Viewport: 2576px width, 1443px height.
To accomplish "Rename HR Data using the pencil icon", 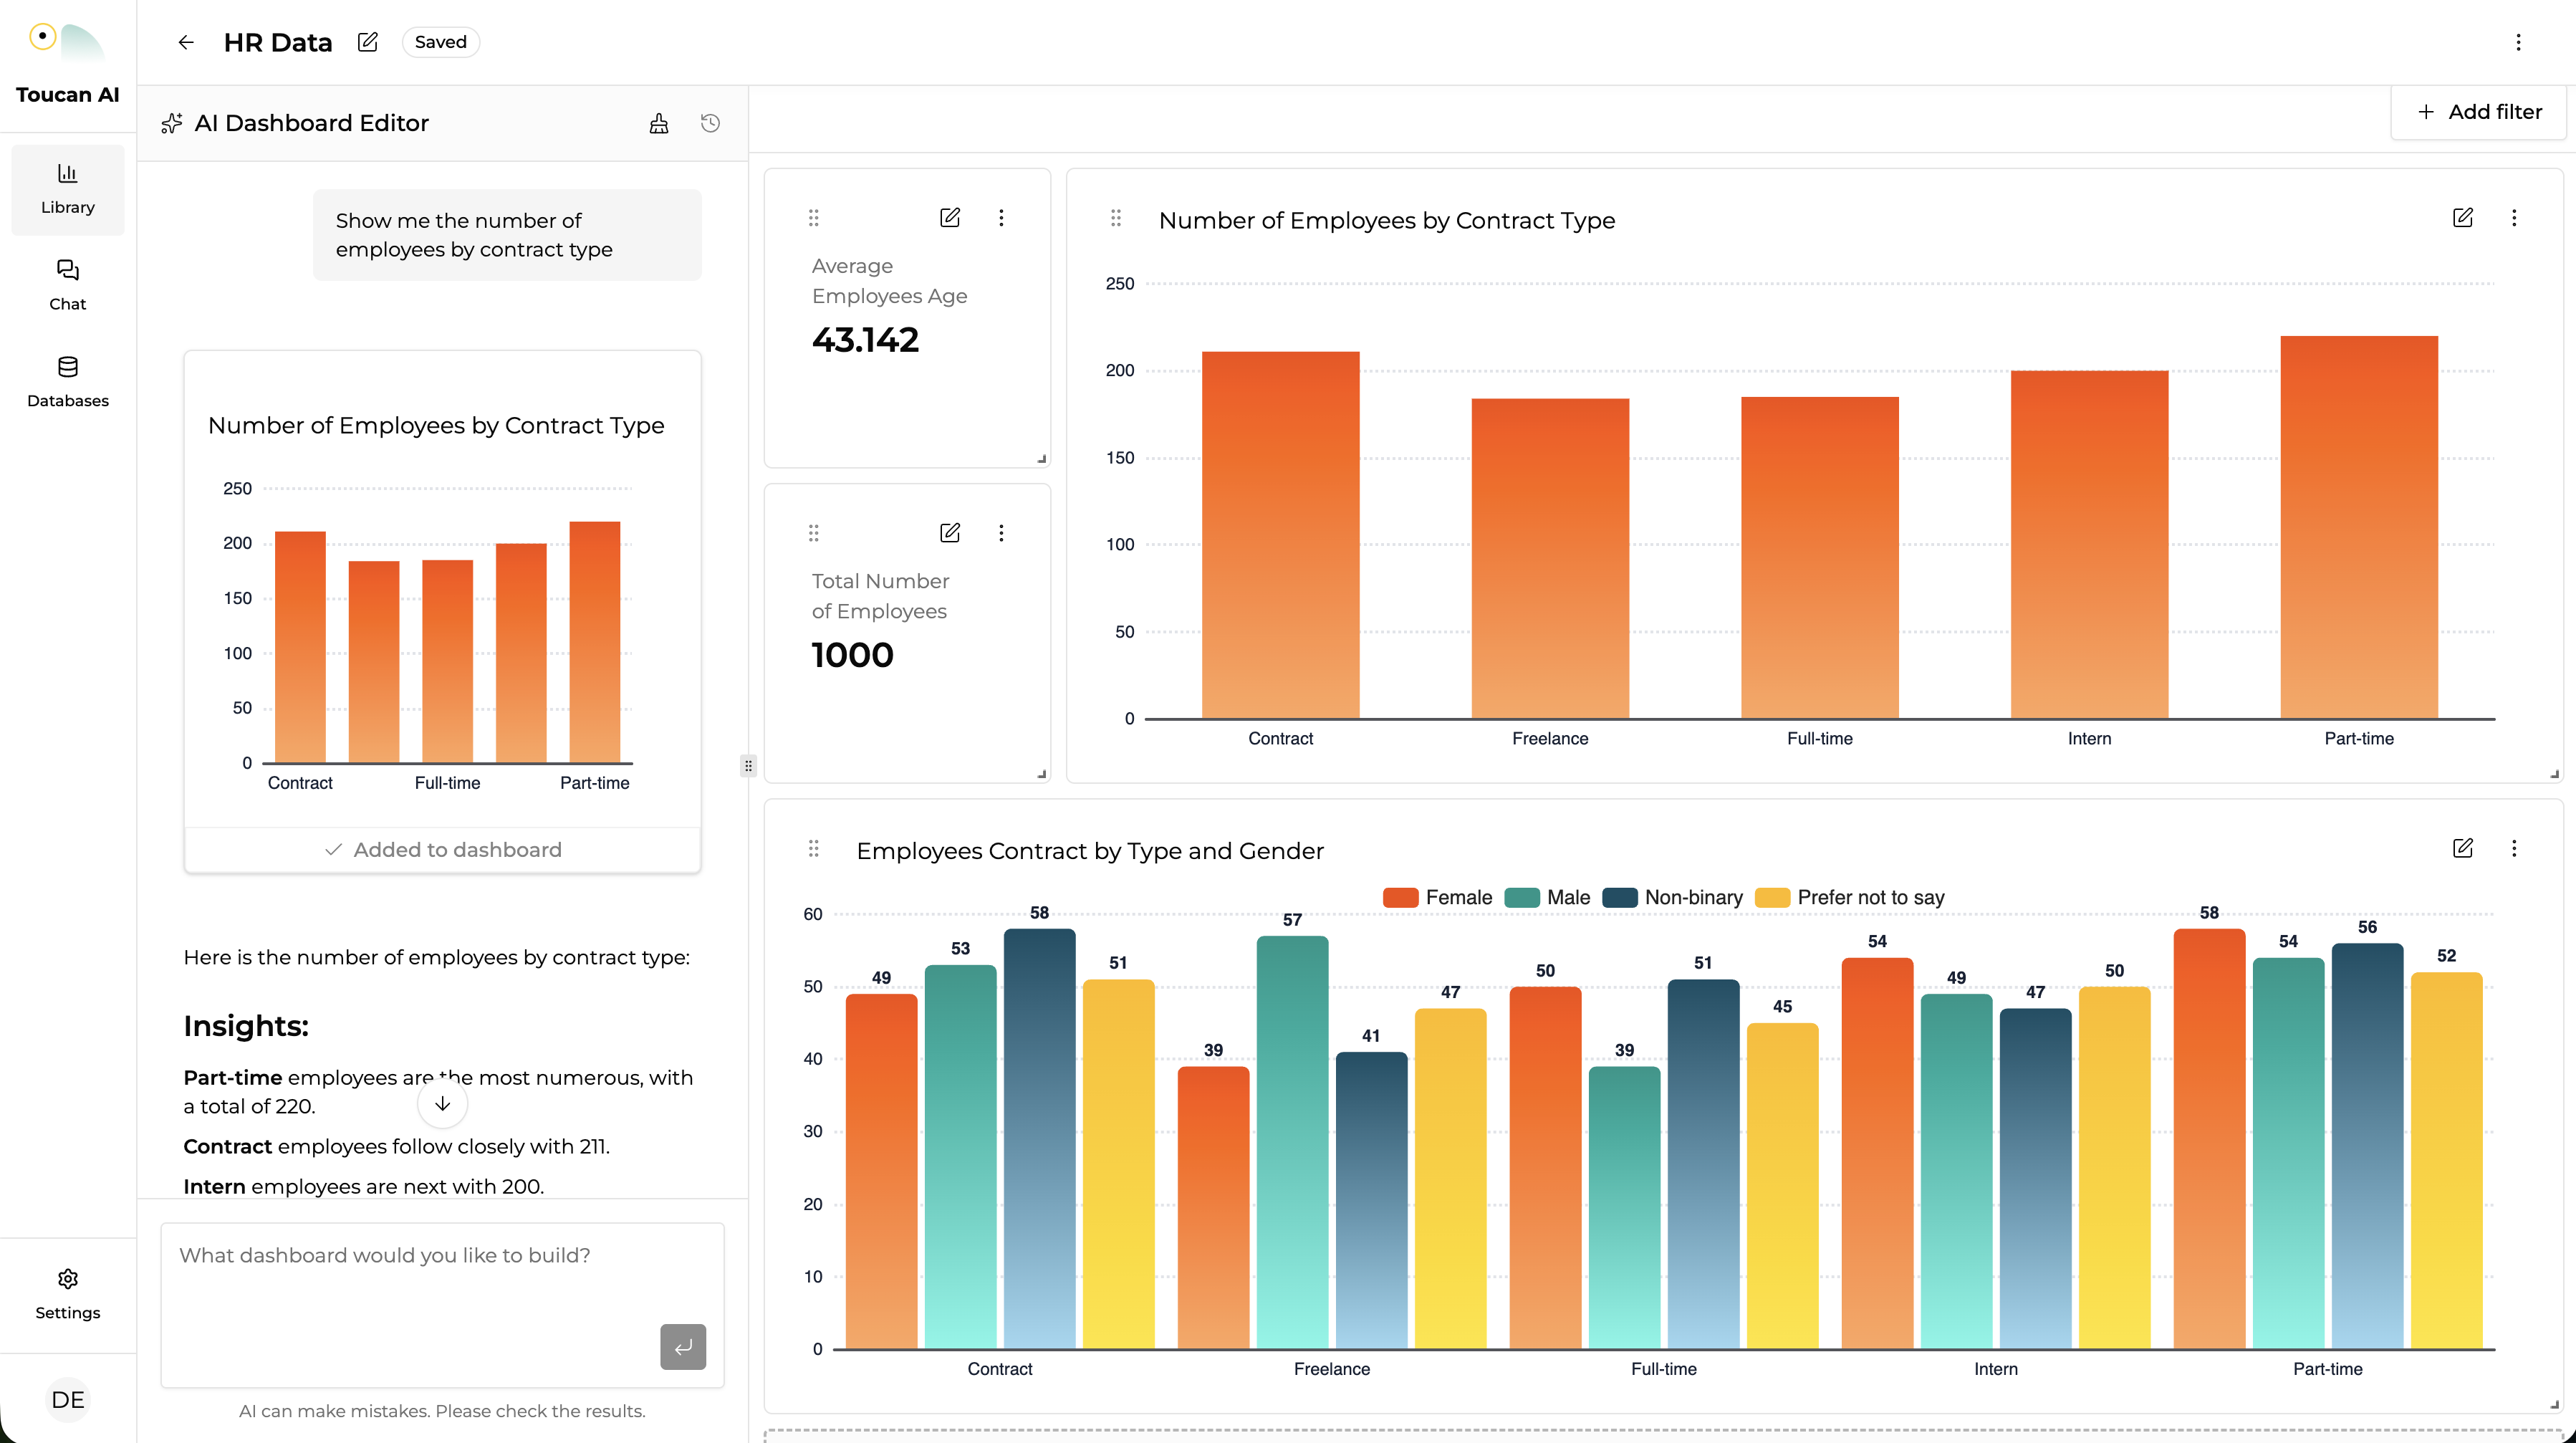I will tap(367, 41).
